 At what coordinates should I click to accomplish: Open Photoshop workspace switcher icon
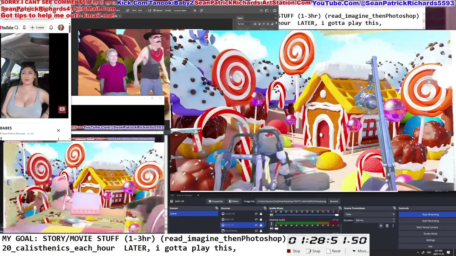(267, 10)
